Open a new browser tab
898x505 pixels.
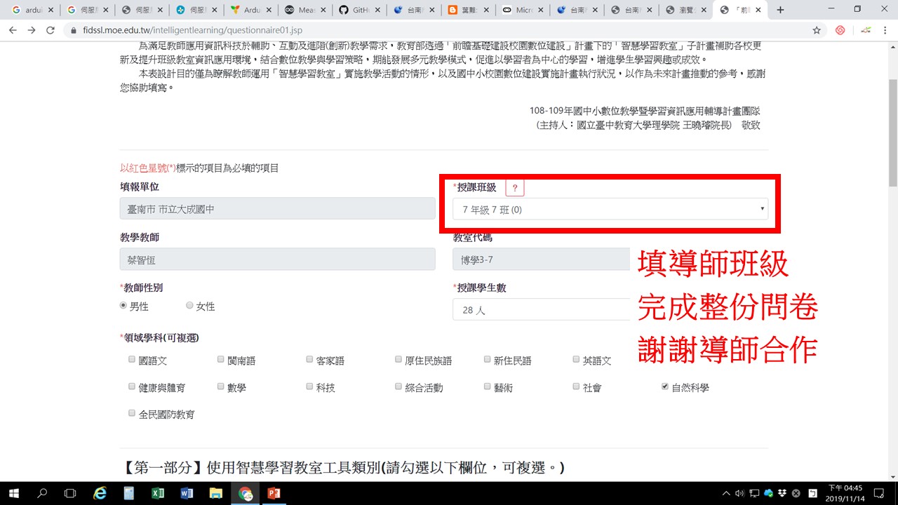[780, 10]
